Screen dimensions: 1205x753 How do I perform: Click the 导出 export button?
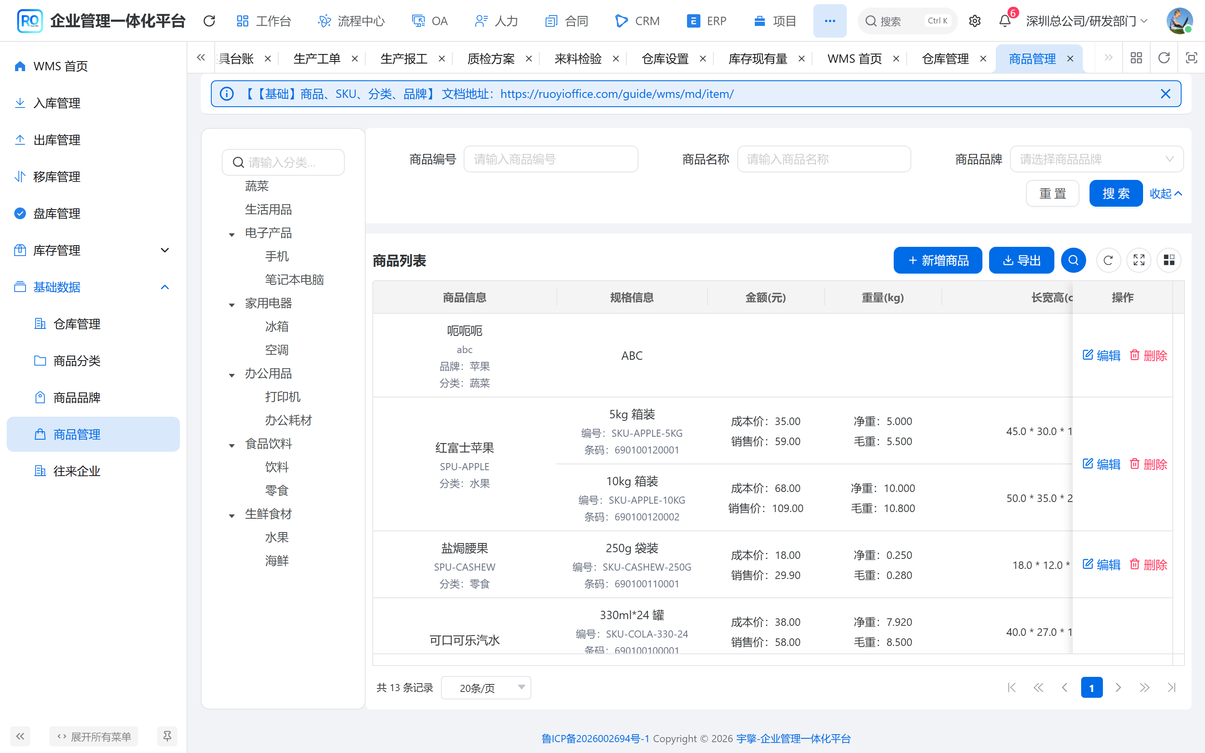pos(1021,260)
